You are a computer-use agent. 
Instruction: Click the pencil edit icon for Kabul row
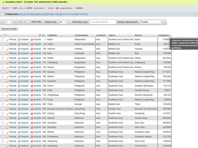click(x=8, y=39)
